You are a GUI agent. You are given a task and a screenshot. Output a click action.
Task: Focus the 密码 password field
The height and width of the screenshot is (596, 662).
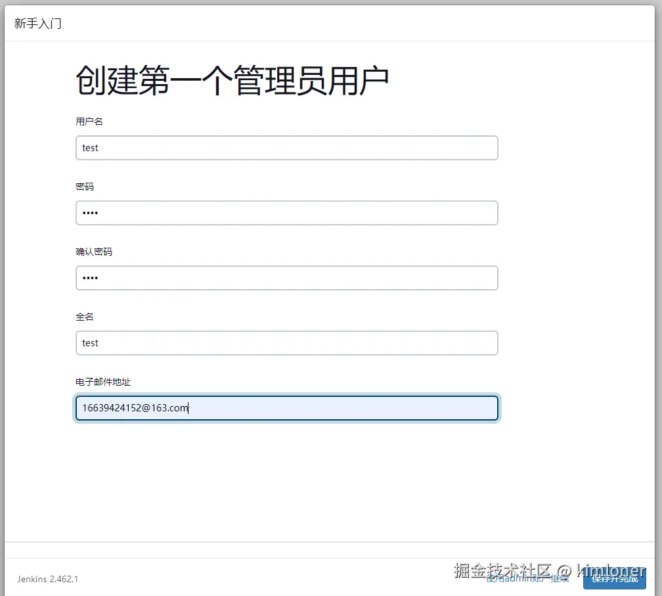point(286,213)
